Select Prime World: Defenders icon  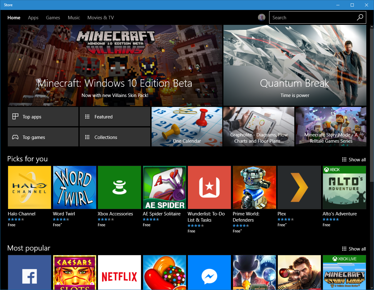[255, 187]
